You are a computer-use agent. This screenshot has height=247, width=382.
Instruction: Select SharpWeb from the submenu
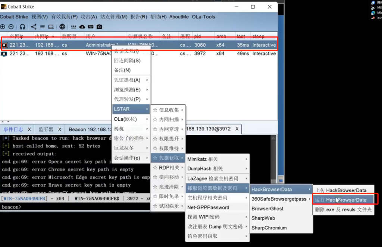click(281, 218)
